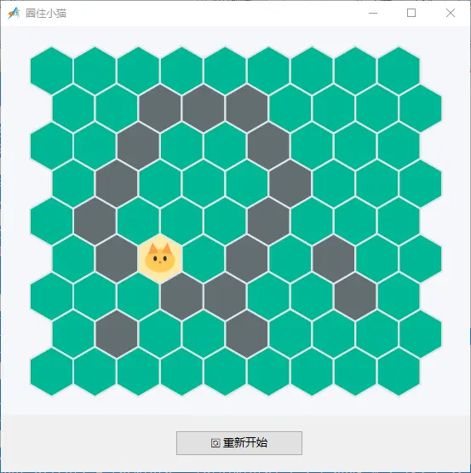Select the first hexagon in the bottom row
Viewport: 471px width, 473px height.
pos(52,372)
